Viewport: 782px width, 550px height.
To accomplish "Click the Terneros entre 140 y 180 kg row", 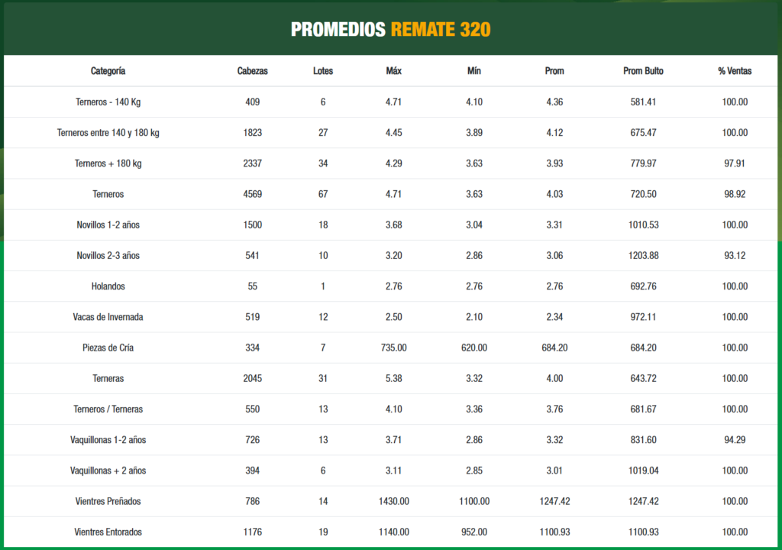I will coord(108,133).
